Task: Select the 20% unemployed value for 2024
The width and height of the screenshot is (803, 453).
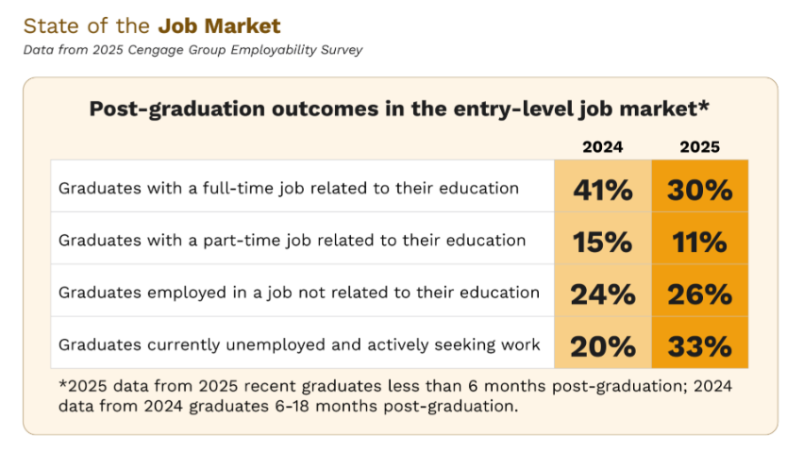Action: [602, 345]
